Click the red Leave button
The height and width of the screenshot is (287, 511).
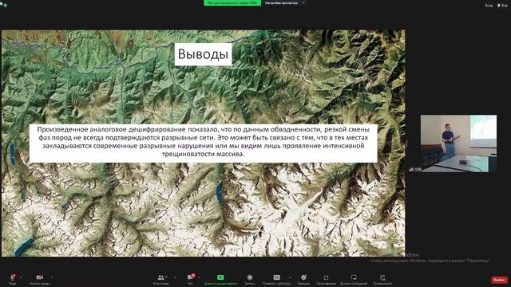click(x=499, y=280)
